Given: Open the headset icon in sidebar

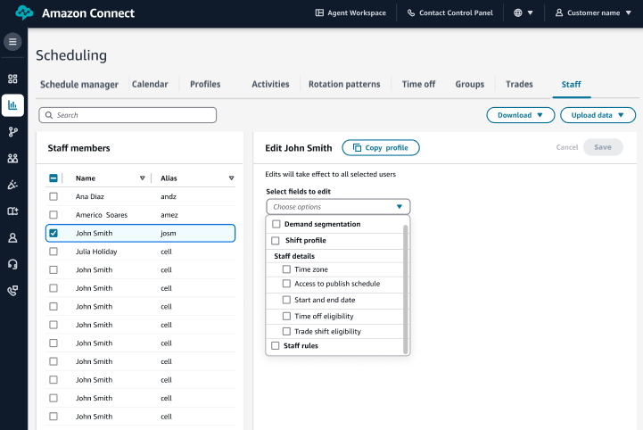Looking at the screenshot, I should click(x=12, y=264).
